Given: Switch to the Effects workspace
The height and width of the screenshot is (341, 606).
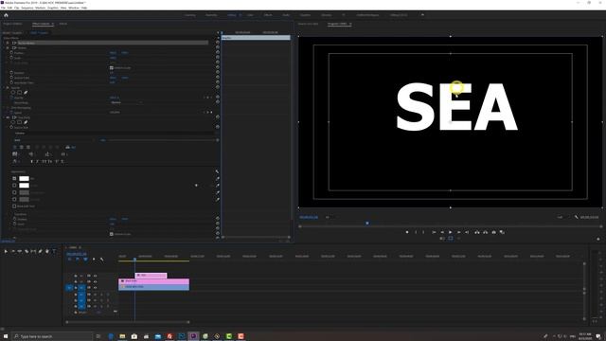Looking at the screenshot, I should point(268,15).
